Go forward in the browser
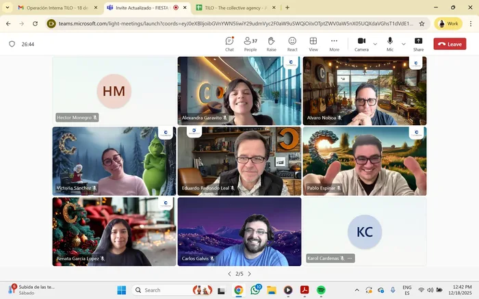The width and height of the screenshot is (479, 299). pos(21,23)
